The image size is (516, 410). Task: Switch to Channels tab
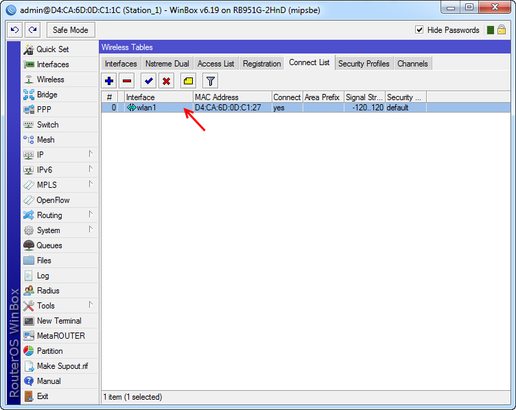click(412, 64)
